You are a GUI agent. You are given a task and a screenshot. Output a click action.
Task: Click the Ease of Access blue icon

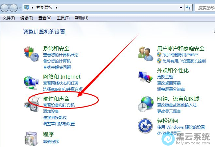(x=145, y=126)
